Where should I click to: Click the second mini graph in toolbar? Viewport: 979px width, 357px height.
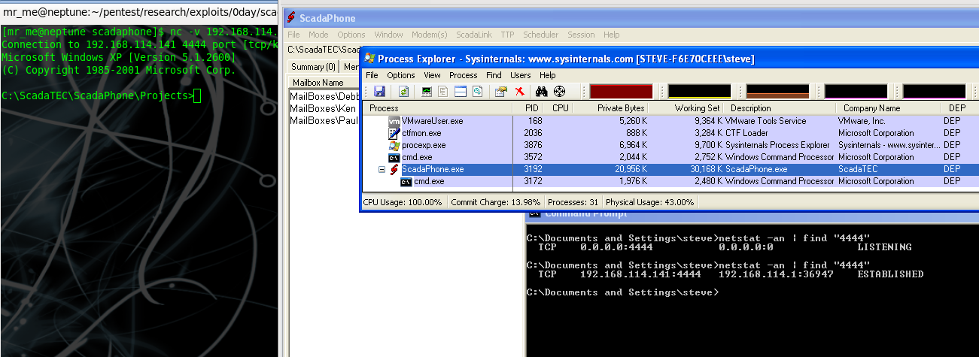(699, 92)
